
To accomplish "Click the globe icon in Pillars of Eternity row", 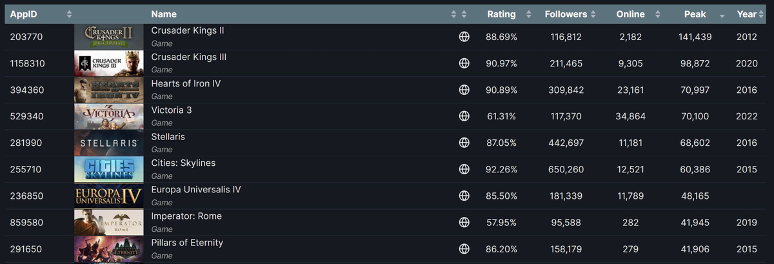I will [x=463, y=249].
